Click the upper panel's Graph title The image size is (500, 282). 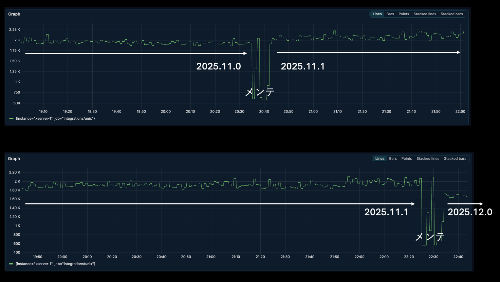coord(14,14)
